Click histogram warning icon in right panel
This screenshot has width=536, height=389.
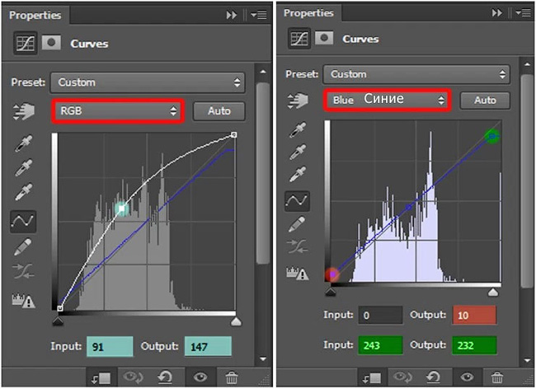pyautogui.click(x=298, y=274)
